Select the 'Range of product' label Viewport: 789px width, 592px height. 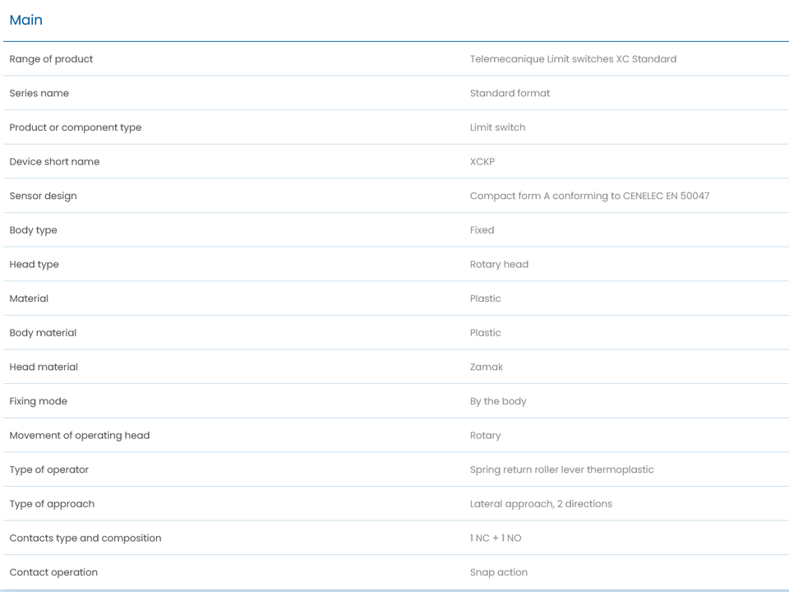pos(51,59)
